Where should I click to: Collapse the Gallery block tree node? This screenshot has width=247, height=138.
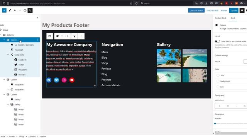point(8,104)
